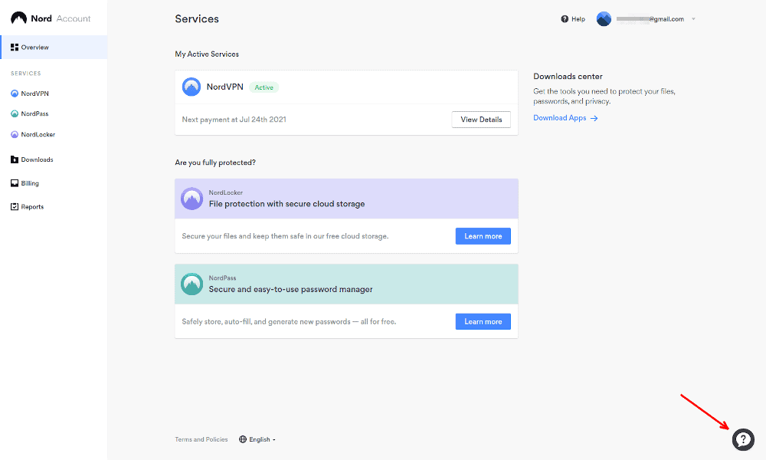Viewport: 766px width, 460px height.
Task: Click the 'Downloads center' heading
Action: click(568, 76)
